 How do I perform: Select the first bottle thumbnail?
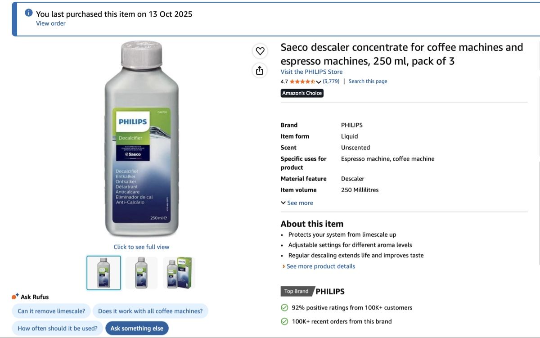(x=104, y=273)
